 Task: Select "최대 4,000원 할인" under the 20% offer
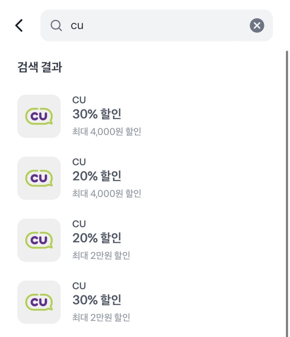107,194
